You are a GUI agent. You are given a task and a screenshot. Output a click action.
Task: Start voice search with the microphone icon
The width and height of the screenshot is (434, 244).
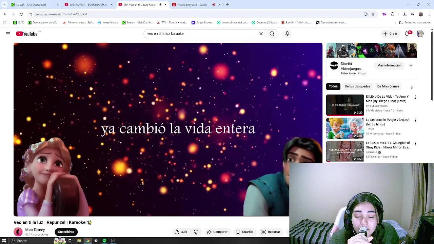tap(287, 34)
